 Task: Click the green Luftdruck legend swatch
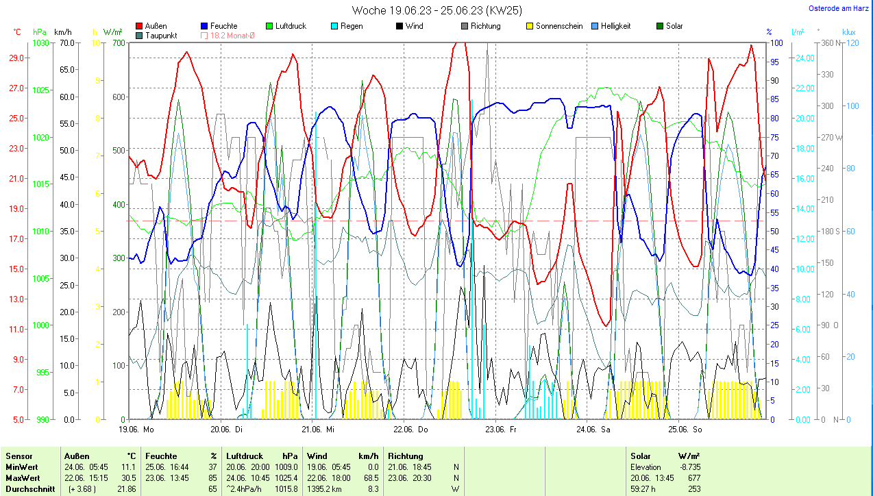tap(270, 26)
